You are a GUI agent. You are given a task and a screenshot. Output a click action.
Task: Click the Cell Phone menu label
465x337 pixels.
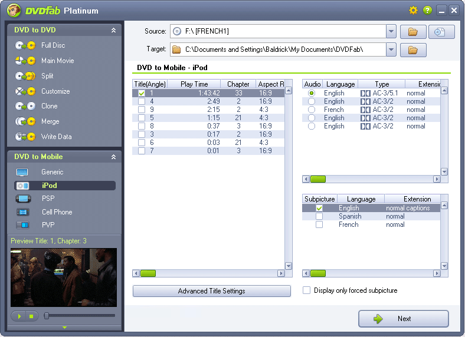[x=57, y=212]
